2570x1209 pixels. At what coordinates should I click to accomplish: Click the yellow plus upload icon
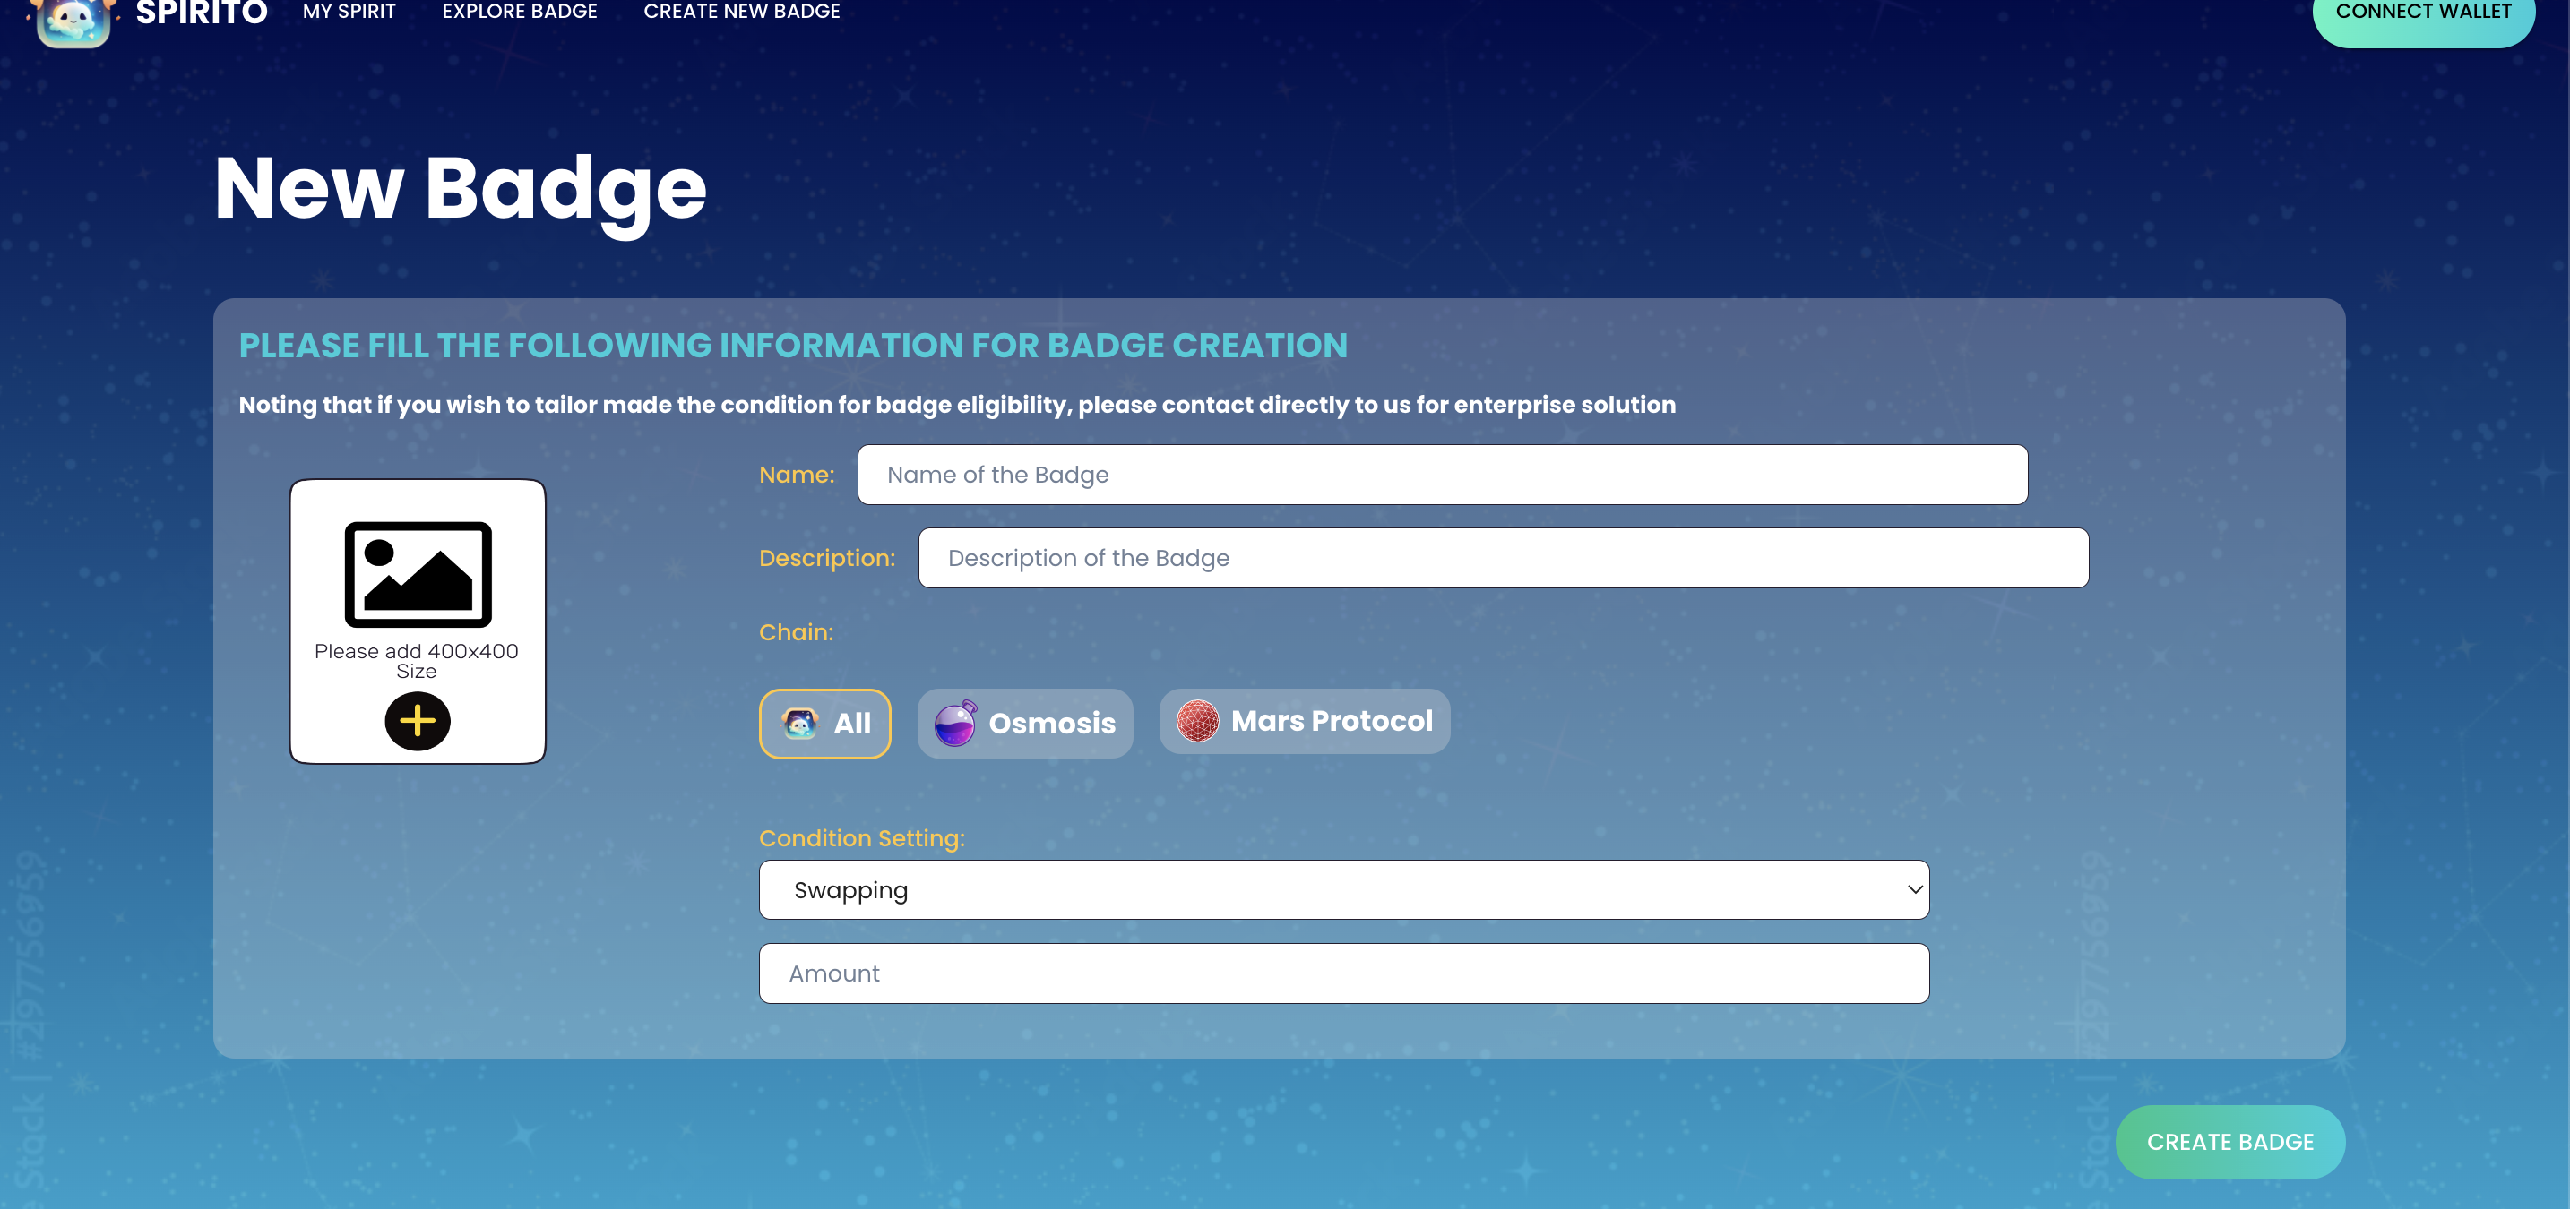pyautogui.click(x=417, y=721)
